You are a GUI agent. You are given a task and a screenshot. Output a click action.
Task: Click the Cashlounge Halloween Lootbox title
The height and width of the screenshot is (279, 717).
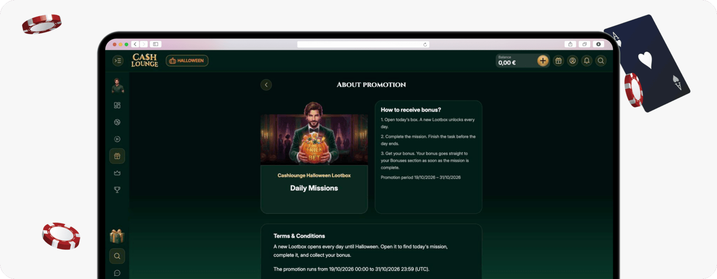(314, 176)
